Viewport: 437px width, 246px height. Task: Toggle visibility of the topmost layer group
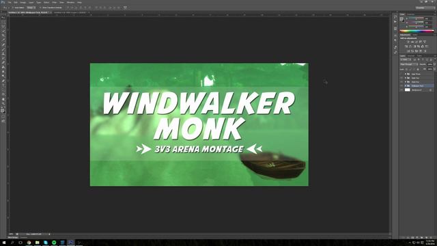(401, 74)
